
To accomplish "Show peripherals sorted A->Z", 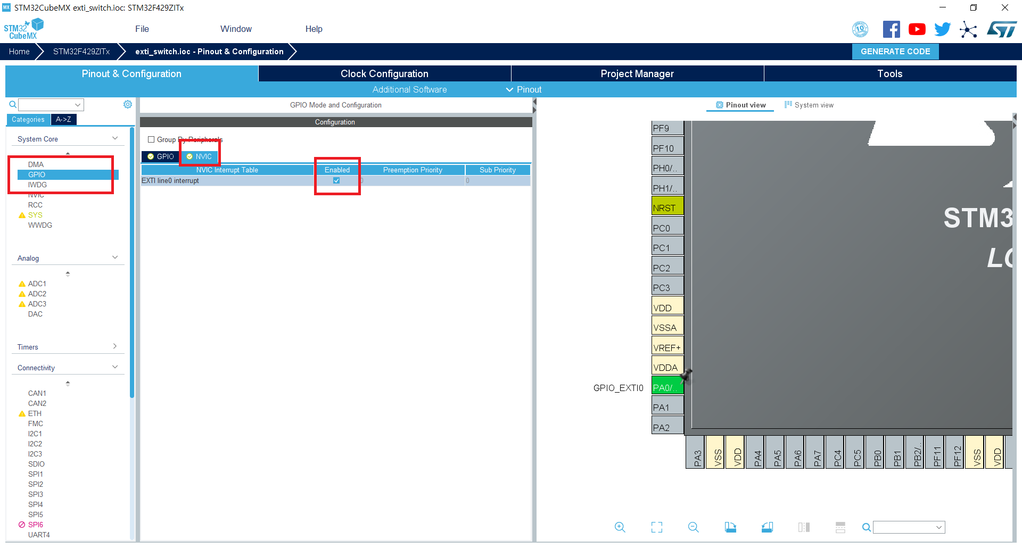I will click(64, 119).
